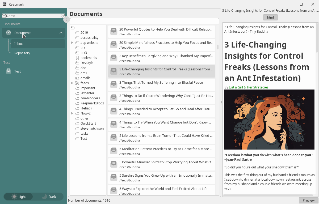319x204 pixels.
Task: Collapse the left sidebar with arrow button
Action: 66,19
